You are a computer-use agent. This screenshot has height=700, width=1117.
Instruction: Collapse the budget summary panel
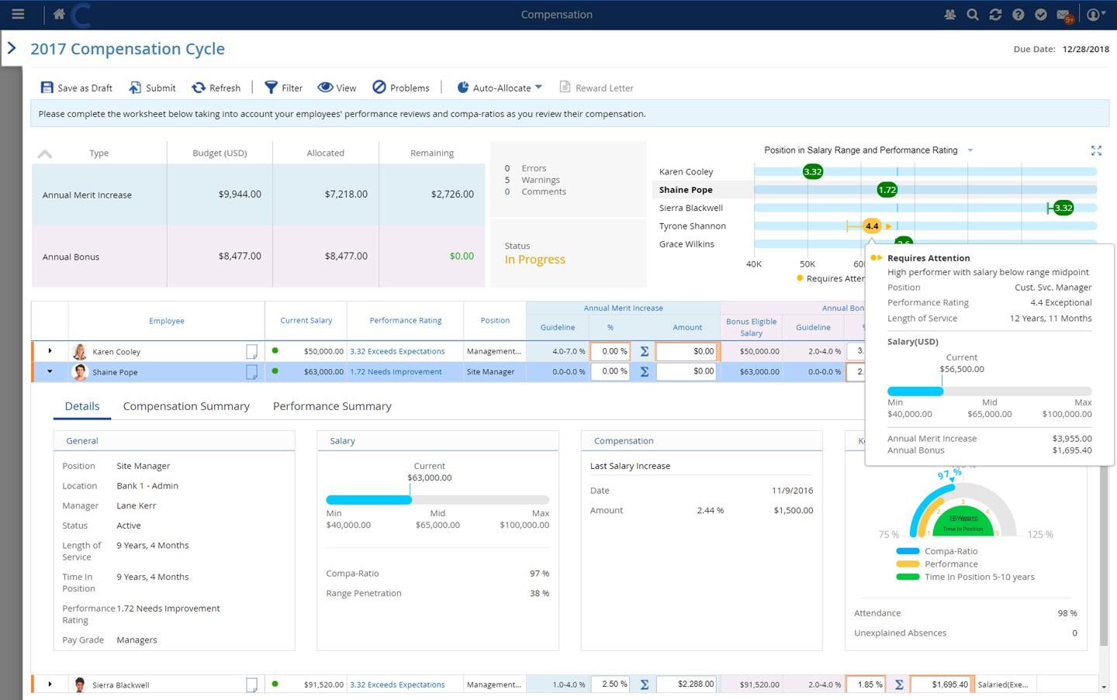(x=45, y=153)
